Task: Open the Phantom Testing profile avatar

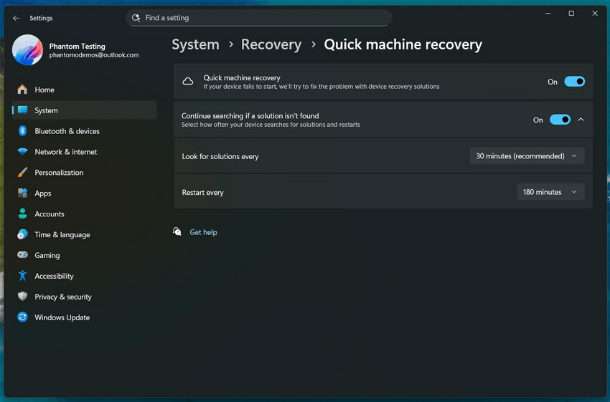Action: click(x=27, y=50)
